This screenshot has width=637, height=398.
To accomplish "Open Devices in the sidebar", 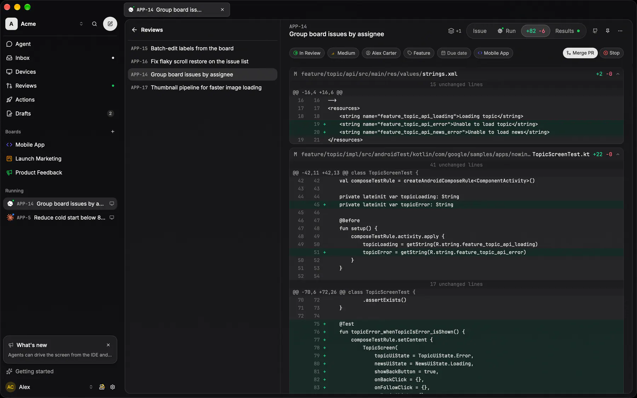I will 60,72.
